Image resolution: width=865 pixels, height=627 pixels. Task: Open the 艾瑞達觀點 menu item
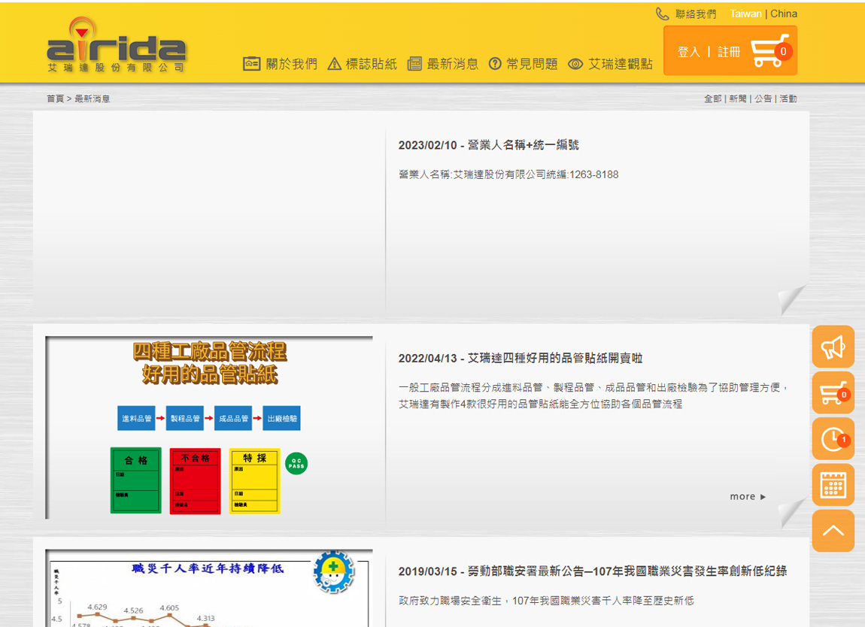click(x=610, y=64)
